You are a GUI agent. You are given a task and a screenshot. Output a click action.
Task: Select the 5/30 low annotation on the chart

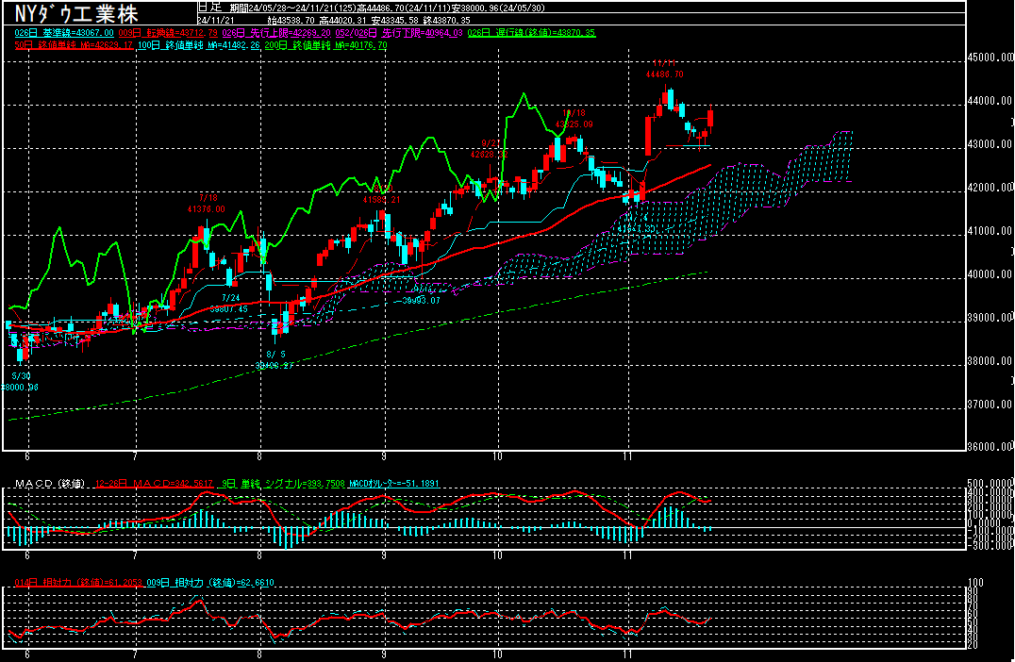click(20, 382)
